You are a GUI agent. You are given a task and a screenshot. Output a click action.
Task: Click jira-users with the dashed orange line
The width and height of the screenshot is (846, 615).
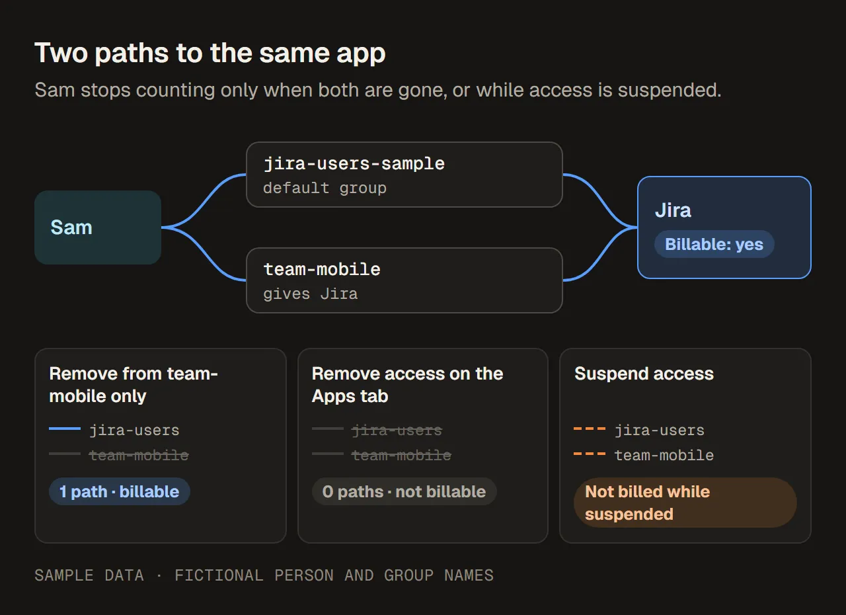tap(660, 430)
